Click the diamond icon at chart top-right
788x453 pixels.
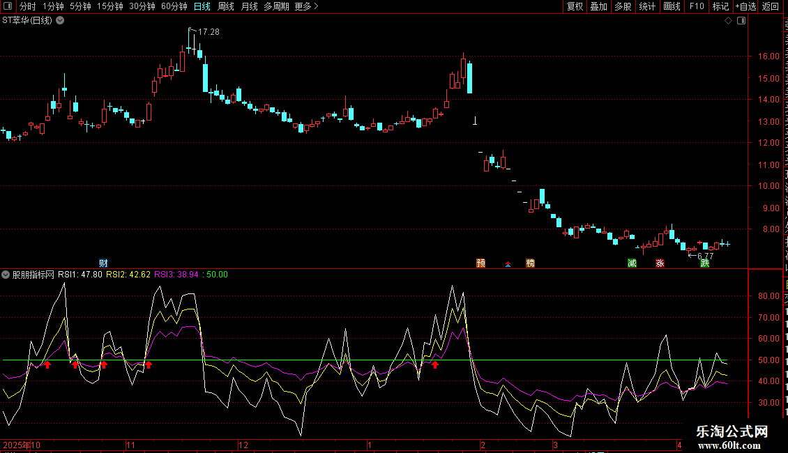click(728, 21)
